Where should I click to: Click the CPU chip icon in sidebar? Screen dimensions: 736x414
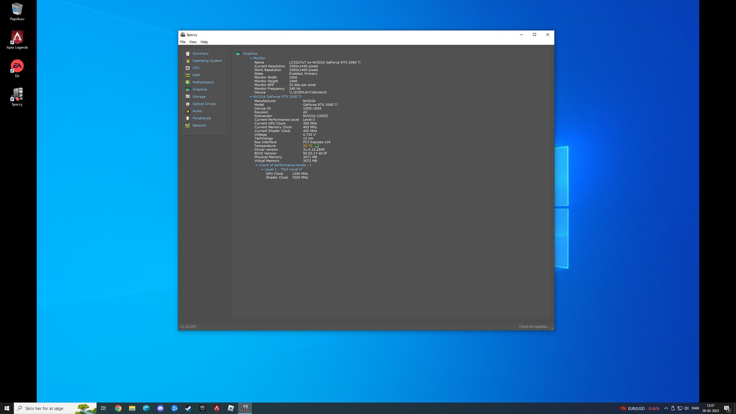(x=188, y=68)
